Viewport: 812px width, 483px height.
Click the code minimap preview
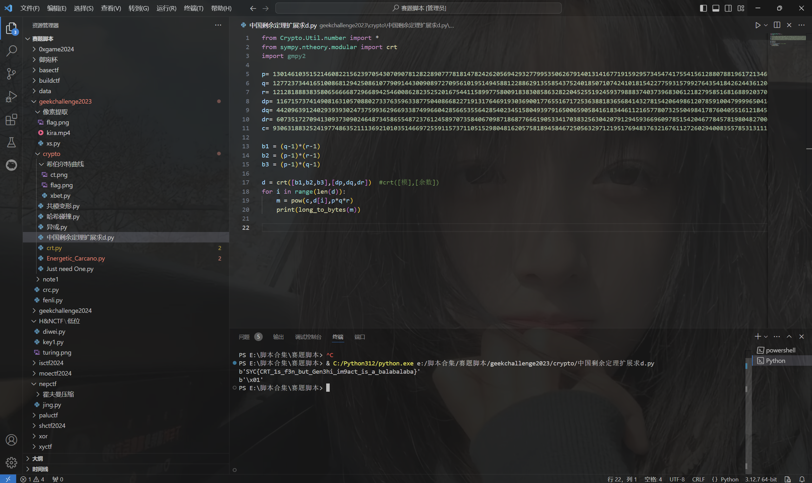coord(788,40)
